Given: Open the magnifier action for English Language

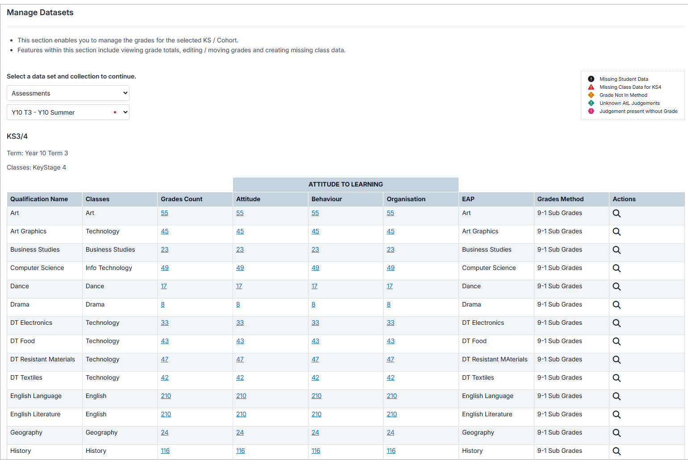Looking at the screenshot, I should [x=617, y=396].
